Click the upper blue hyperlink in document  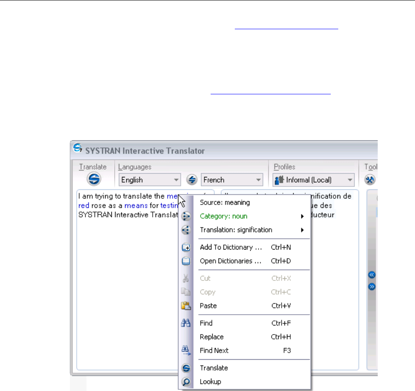287,29
